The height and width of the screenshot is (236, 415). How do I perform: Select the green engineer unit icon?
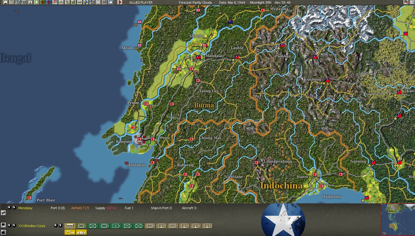tap(127, 226)
